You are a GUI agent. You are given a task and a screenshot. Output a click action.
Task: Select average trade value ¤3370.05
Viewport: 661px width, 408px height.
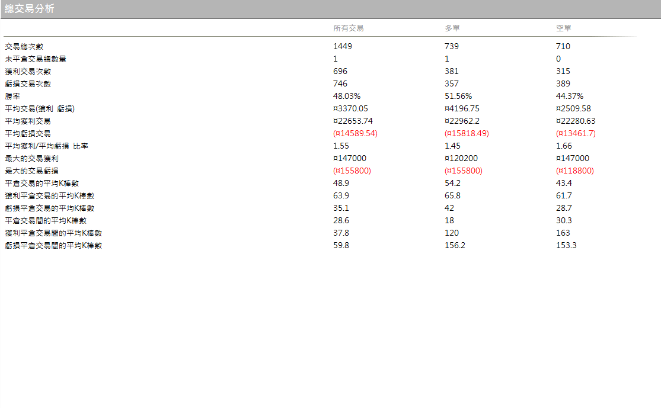[350, 108]
